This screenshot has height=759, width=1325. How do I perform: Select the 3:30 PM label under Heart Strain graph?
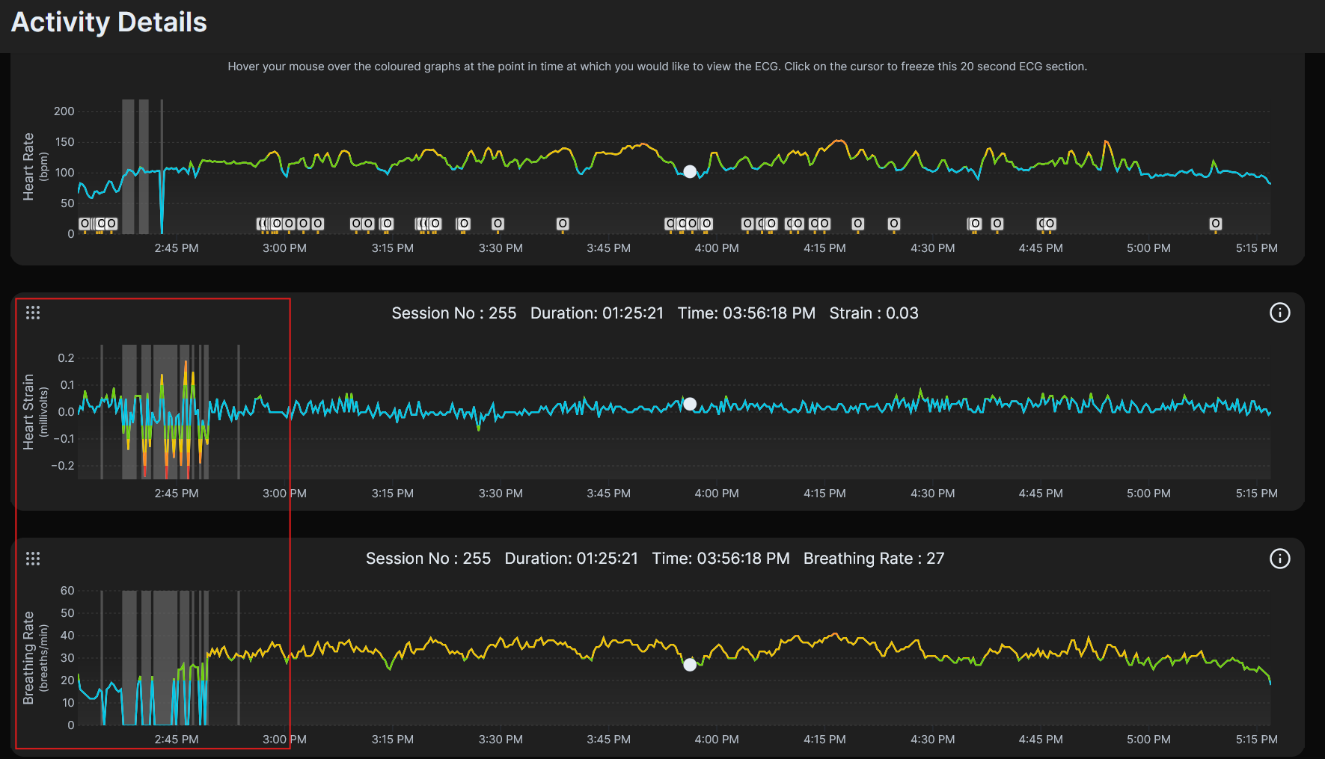tap(501, 494)
